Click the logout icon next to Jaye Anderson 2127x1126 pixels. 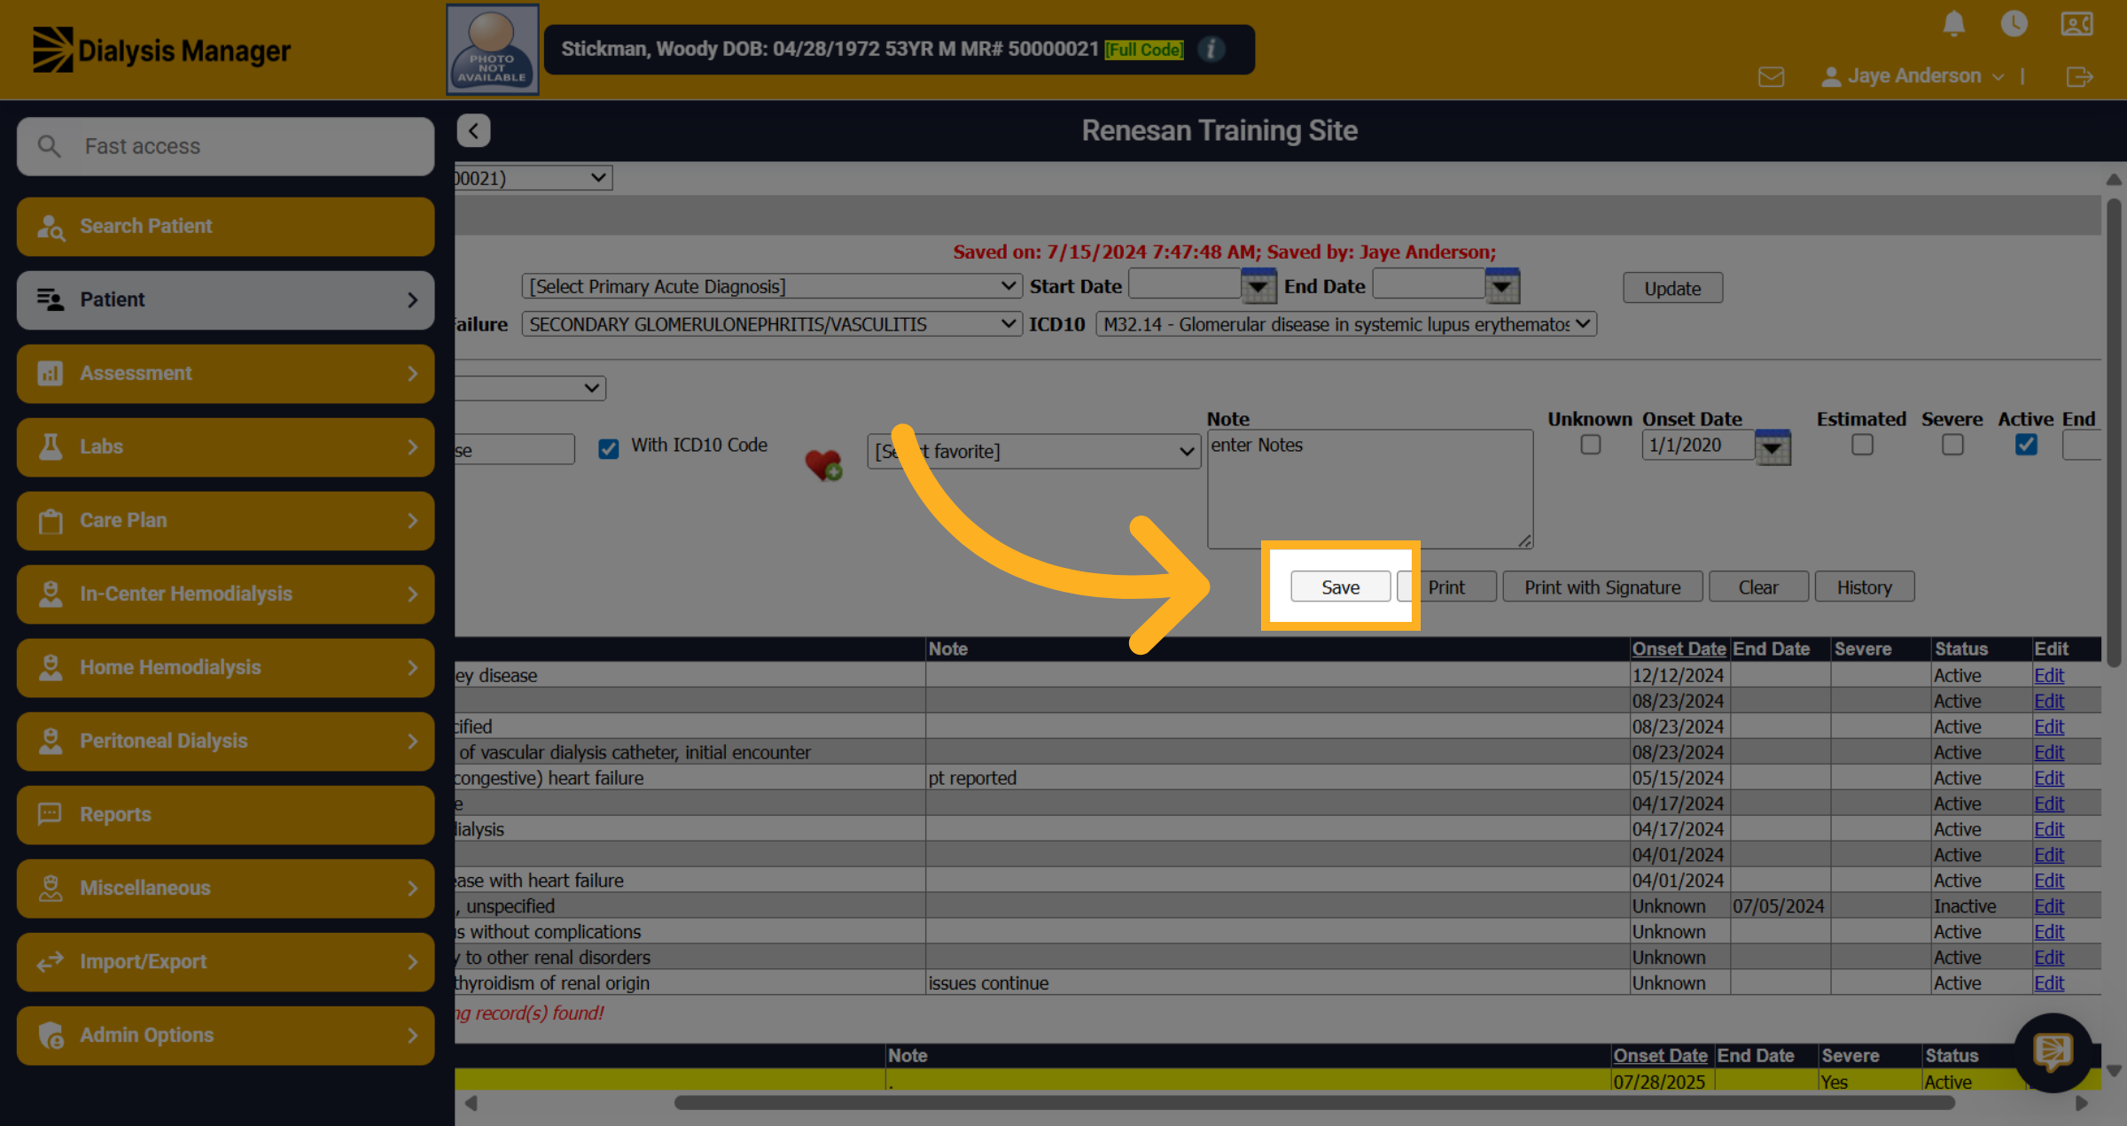tap(2079, 77)
